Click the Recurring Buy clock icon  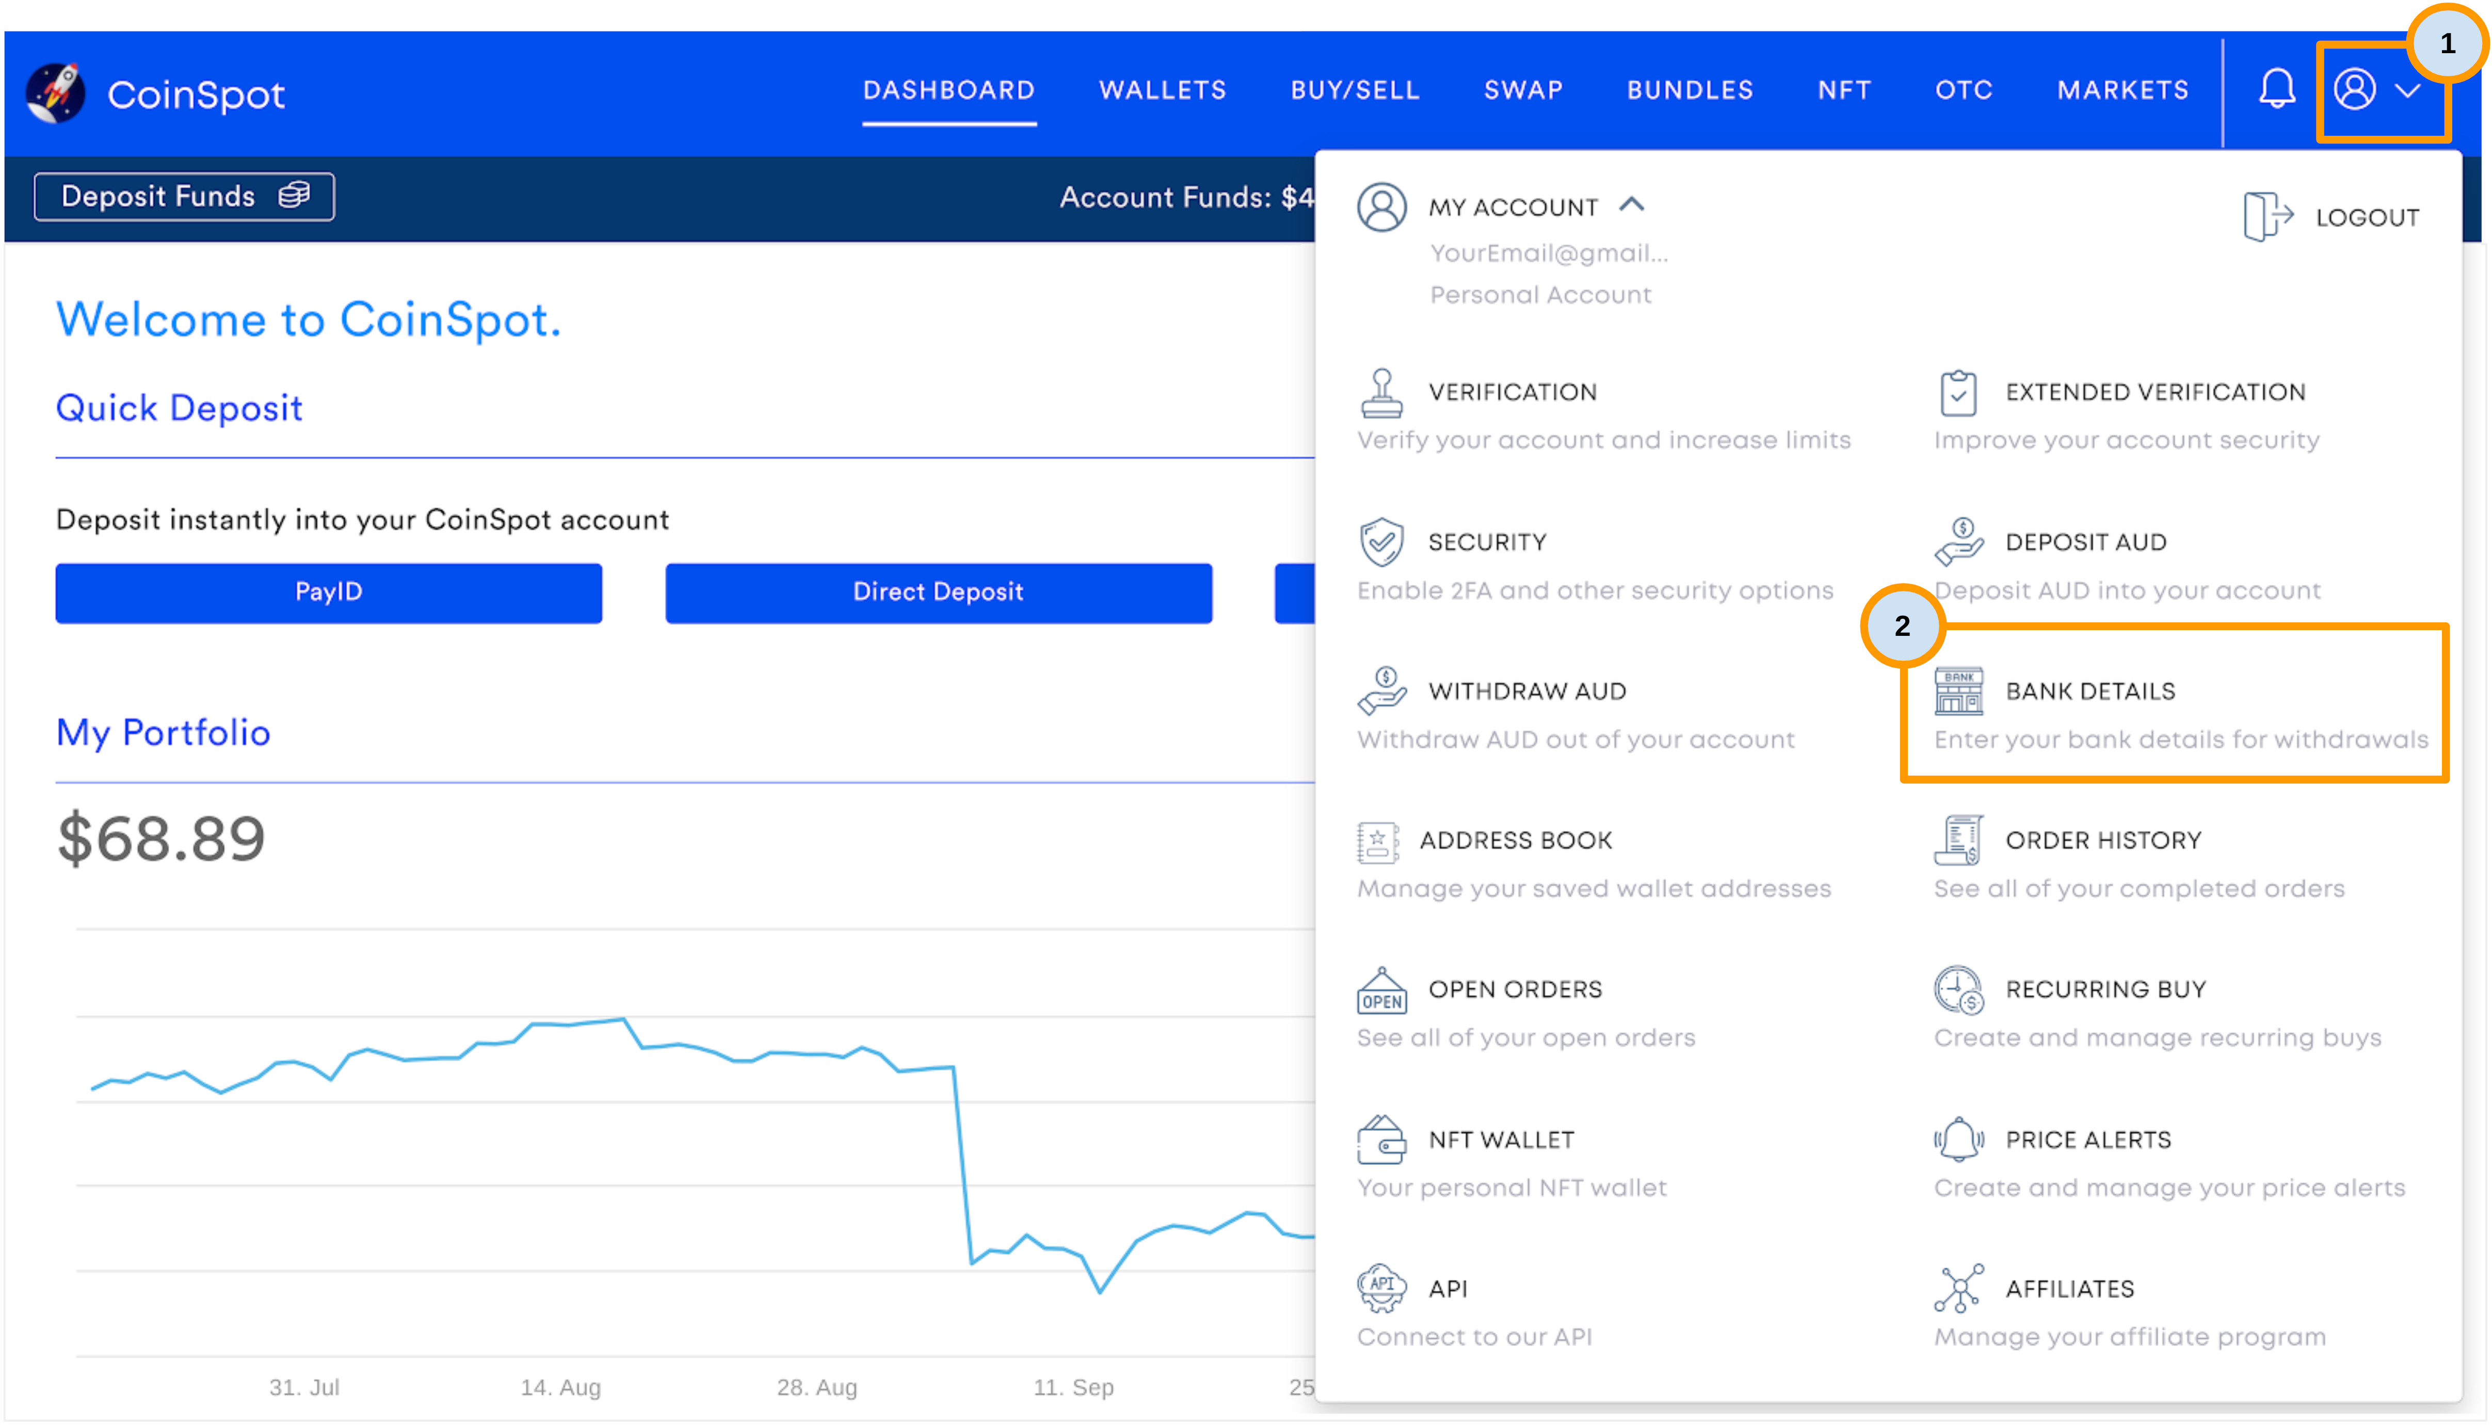click(1958, 990)
